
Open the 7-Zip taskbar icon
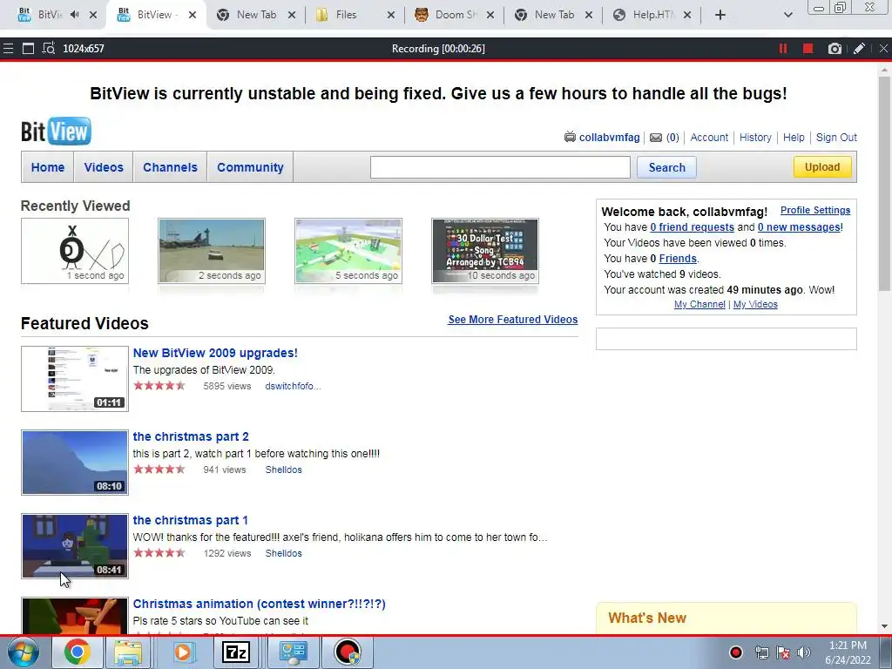click(236, 652)
